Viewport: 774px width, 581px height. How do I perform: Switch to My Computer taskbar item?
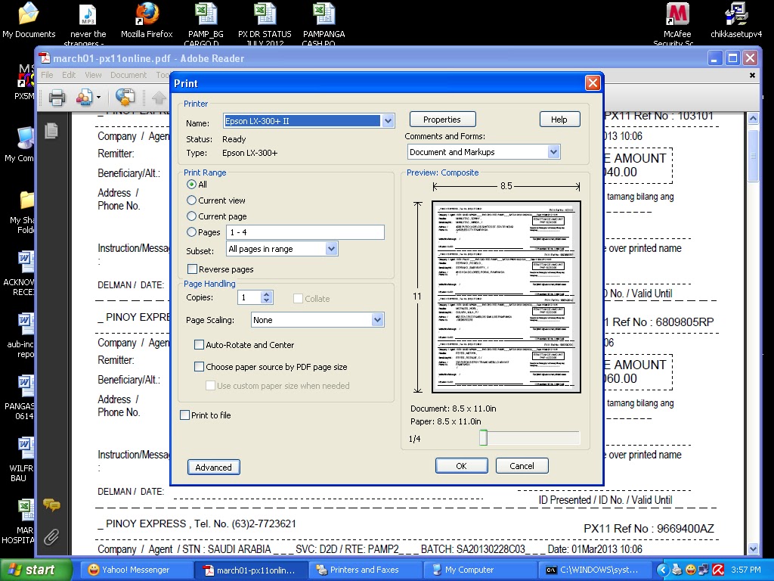[480, 570]
